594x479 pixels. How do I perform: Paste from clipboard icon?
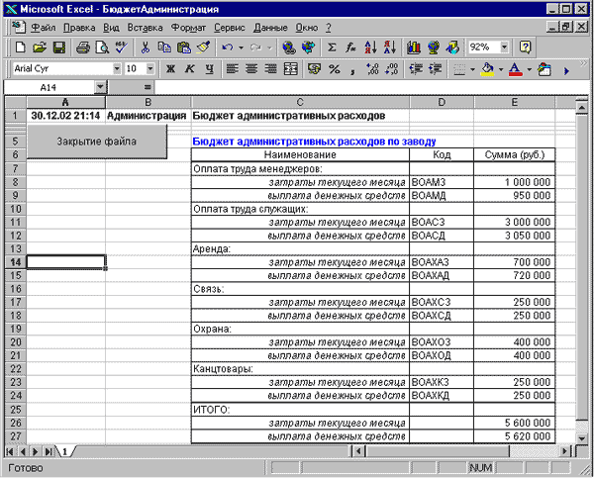(184, 48)
